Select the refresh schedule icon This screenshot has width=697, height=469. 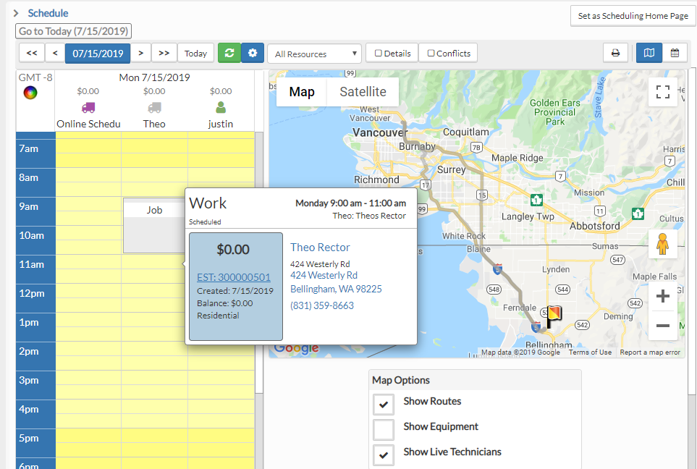click(x=229, y=52)
